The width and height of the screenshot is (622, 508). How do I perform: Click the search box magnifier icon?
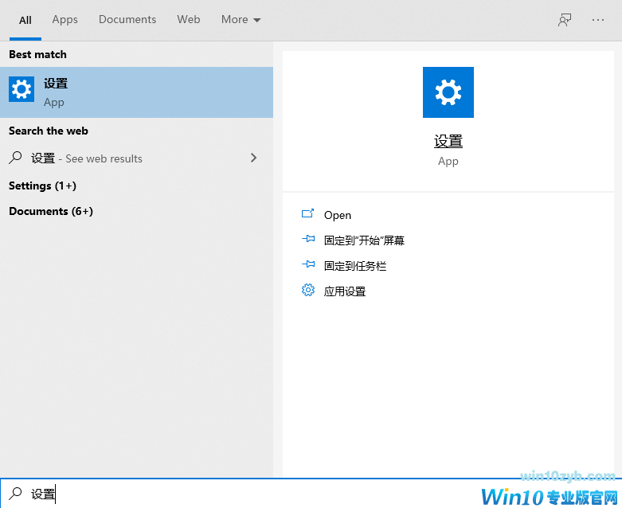(15, 494)
